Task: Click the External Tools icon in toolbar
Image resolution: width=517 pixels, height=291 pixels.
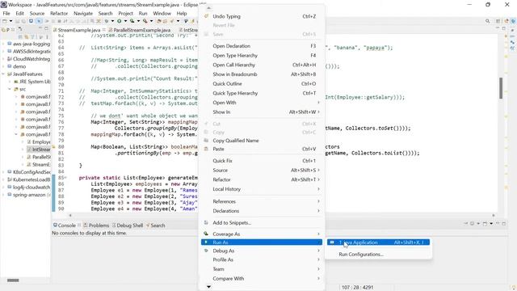Action: (145, 21)
